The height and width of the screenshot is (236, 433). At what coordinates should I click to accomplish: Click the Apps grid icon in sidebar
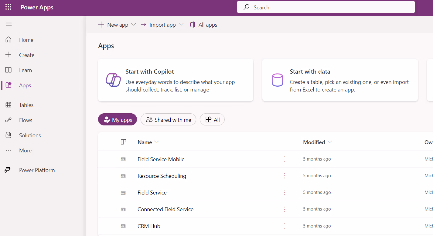[x=9, y=85]
